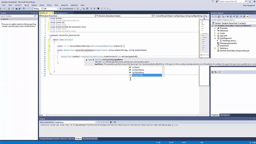
Task: Expand the Serialize.cs node
Action: pos(215,48)
